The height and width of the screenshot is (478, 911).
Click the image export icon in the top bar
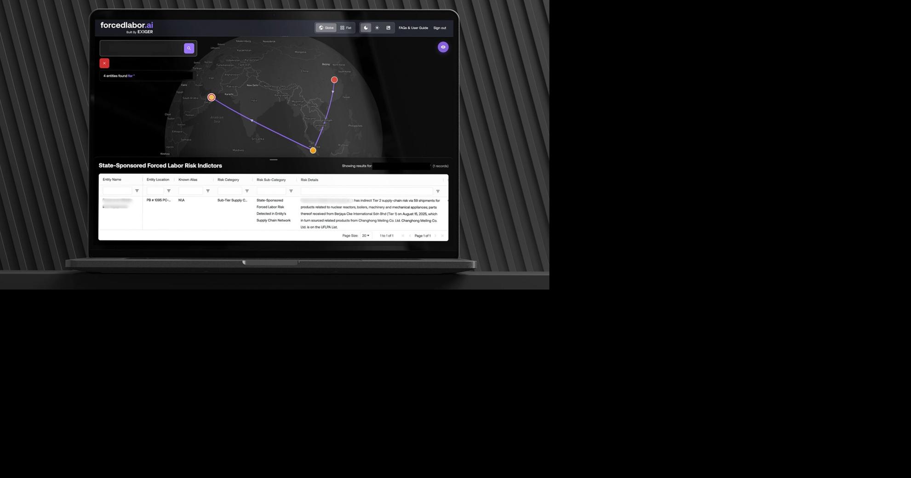pos(388,28)
